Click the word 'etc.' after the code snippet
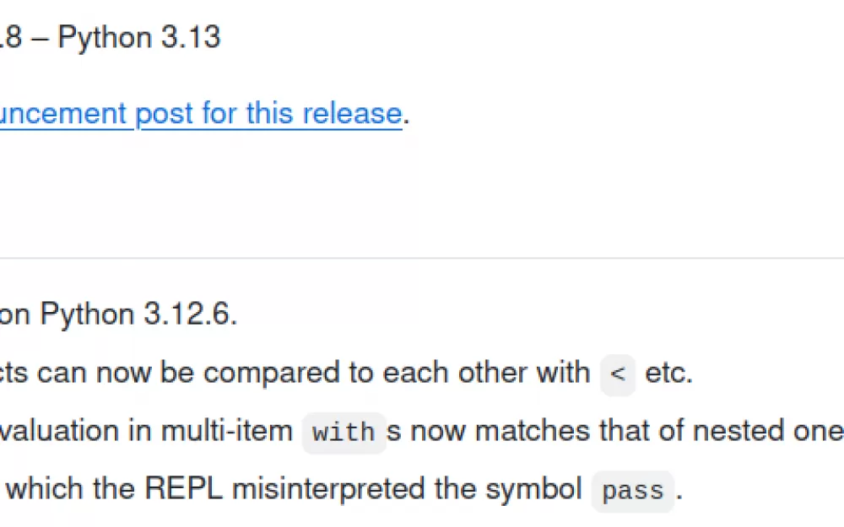Image resolution: width=844 pixels, height=527 pixels. coord(669,373)
